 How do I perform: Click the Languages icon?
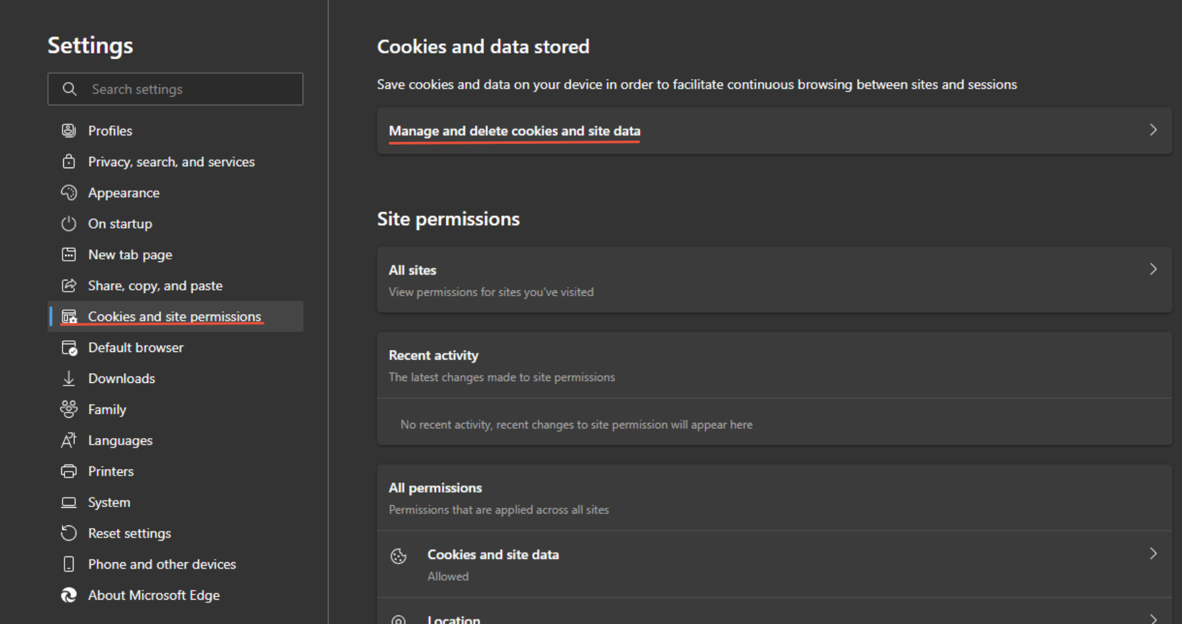point(68,440)
